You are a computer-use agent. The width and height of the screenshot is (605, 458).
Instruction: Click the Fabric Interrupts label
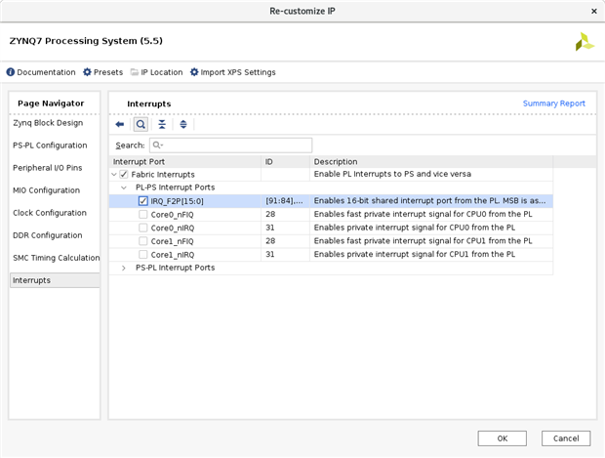pyautogui.click(x=163, y=175)
